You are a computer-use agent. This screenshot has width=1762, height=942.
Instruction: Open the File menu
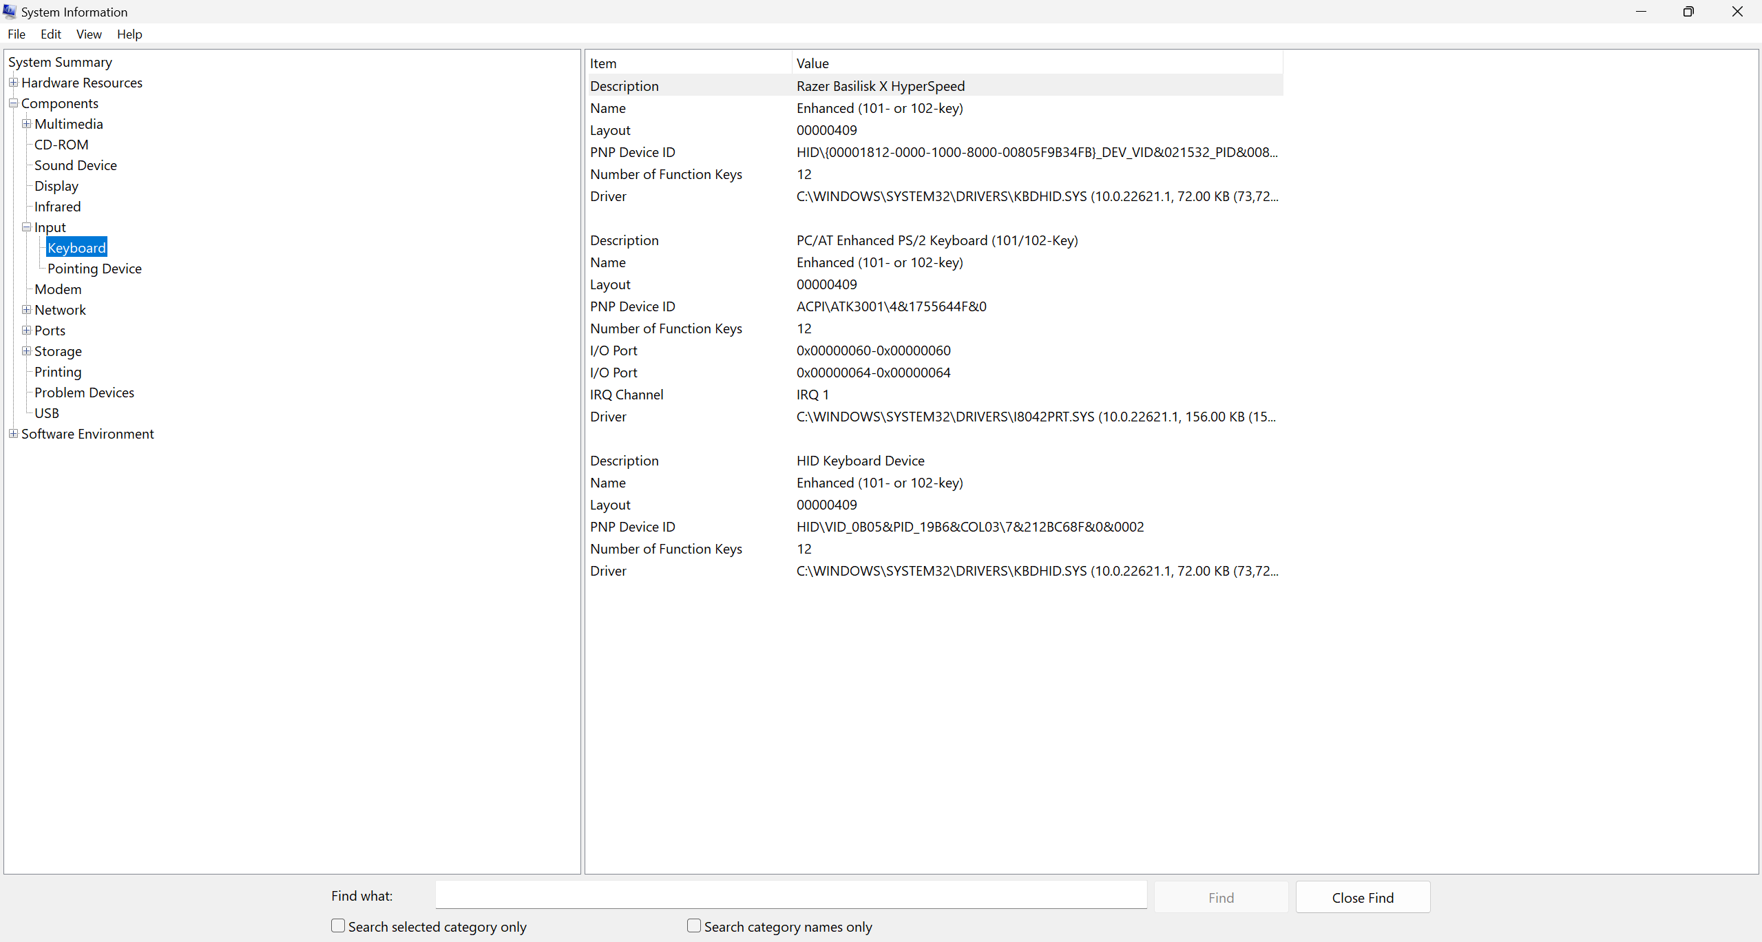tap(17, 34)
